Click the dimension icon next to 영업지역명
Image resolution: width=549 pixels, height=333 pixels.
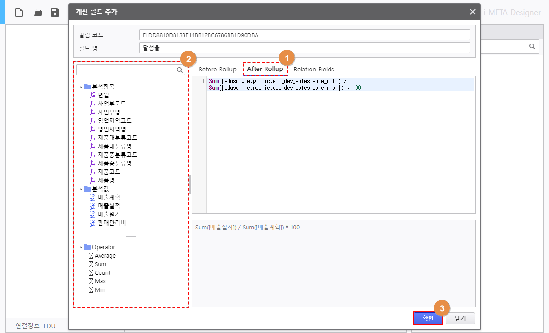pyautogui.click(x=92, y=129)
